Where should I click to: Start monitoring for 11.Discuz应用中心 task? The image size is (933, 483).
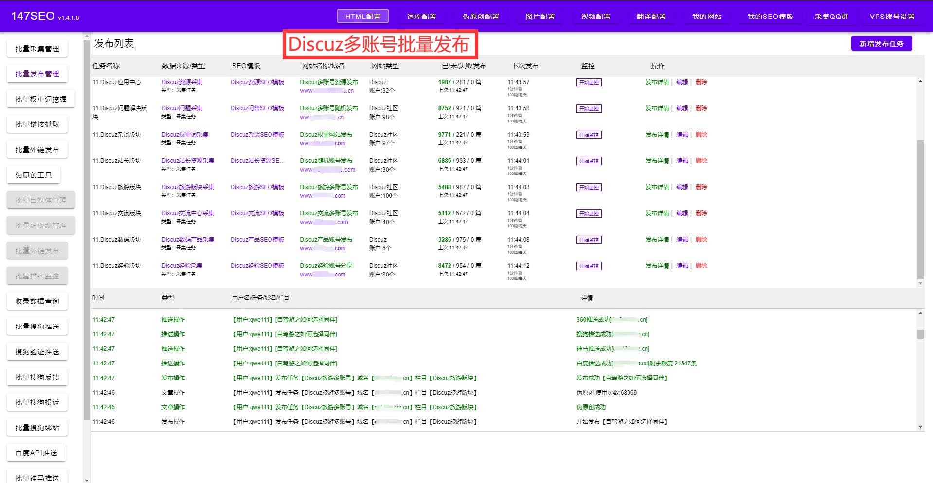589,83
